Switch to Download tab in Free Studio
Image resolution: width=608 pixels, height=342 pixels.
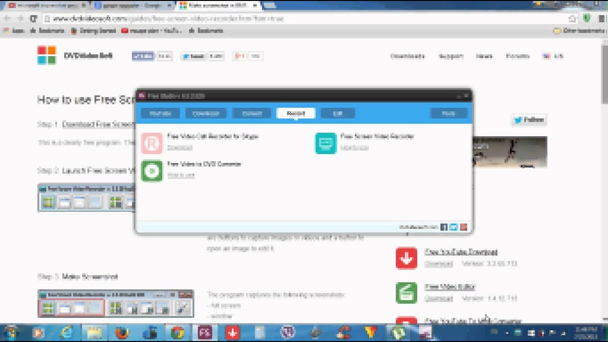click(x=206, y=114)
